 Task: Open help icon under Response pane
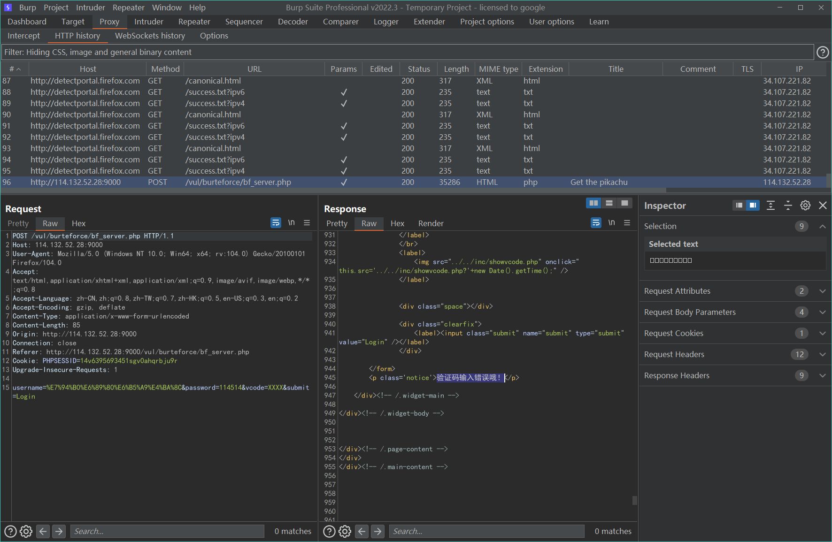tap(330, 531)
